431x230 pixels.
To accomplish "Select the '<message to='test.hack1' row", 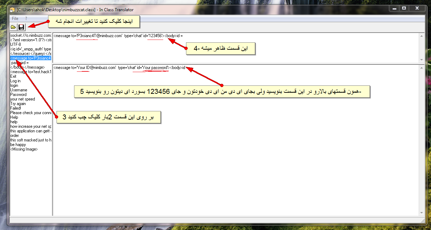I will point(31,72).
